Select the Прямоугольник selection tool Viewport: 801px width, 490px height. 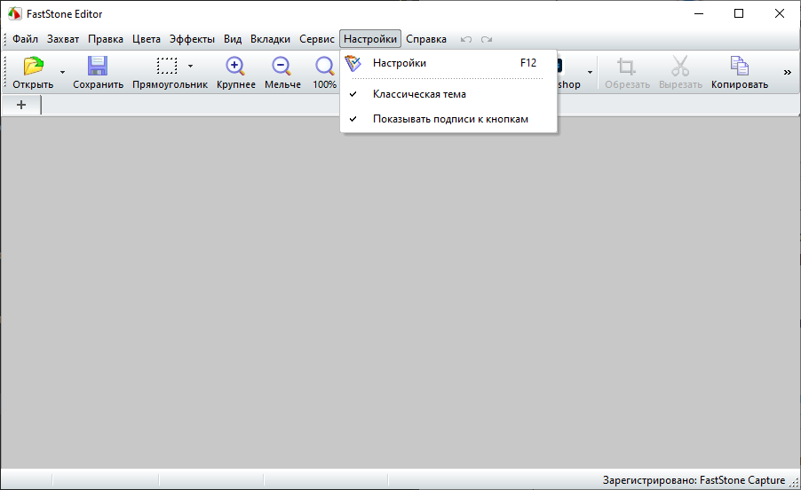pyautogui.click(x=166, y=67)
